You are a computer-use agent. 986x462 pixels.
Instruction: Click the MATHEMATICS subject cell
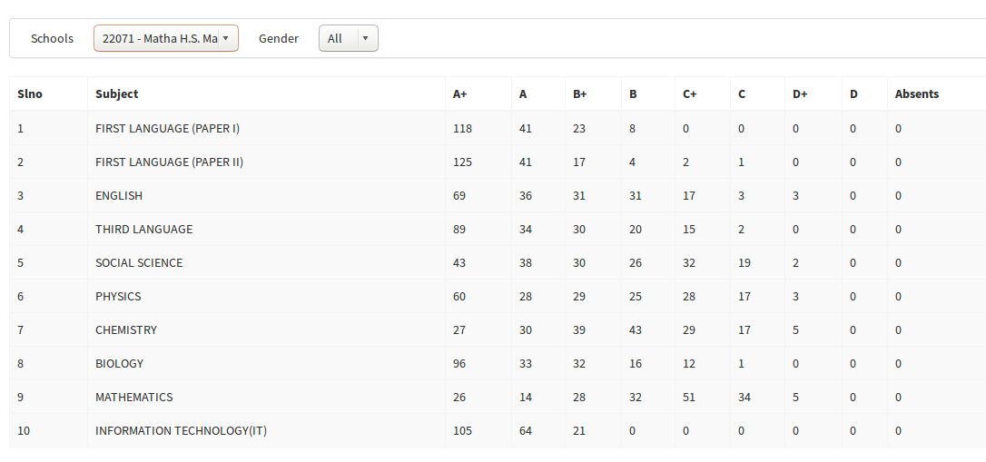coord(133,397)
